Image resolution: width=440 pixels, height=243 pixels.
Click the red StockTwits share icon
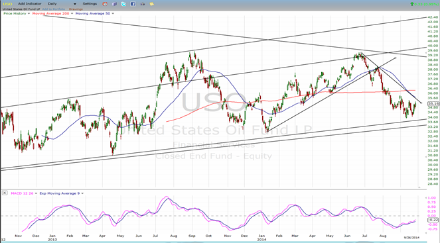[105, 4]
